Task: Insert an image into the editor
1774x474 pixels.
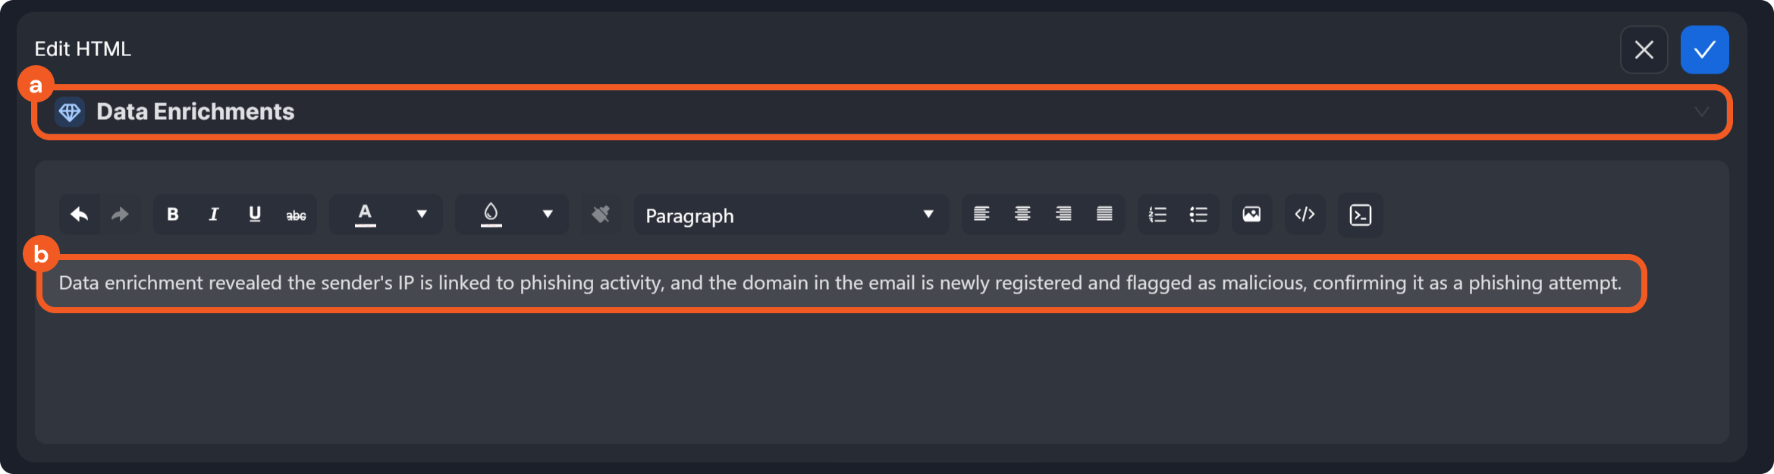Action: tap(1251, 215)
